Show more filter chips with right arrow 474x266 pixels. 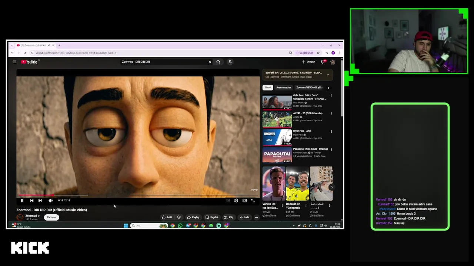tap(328, 88)
